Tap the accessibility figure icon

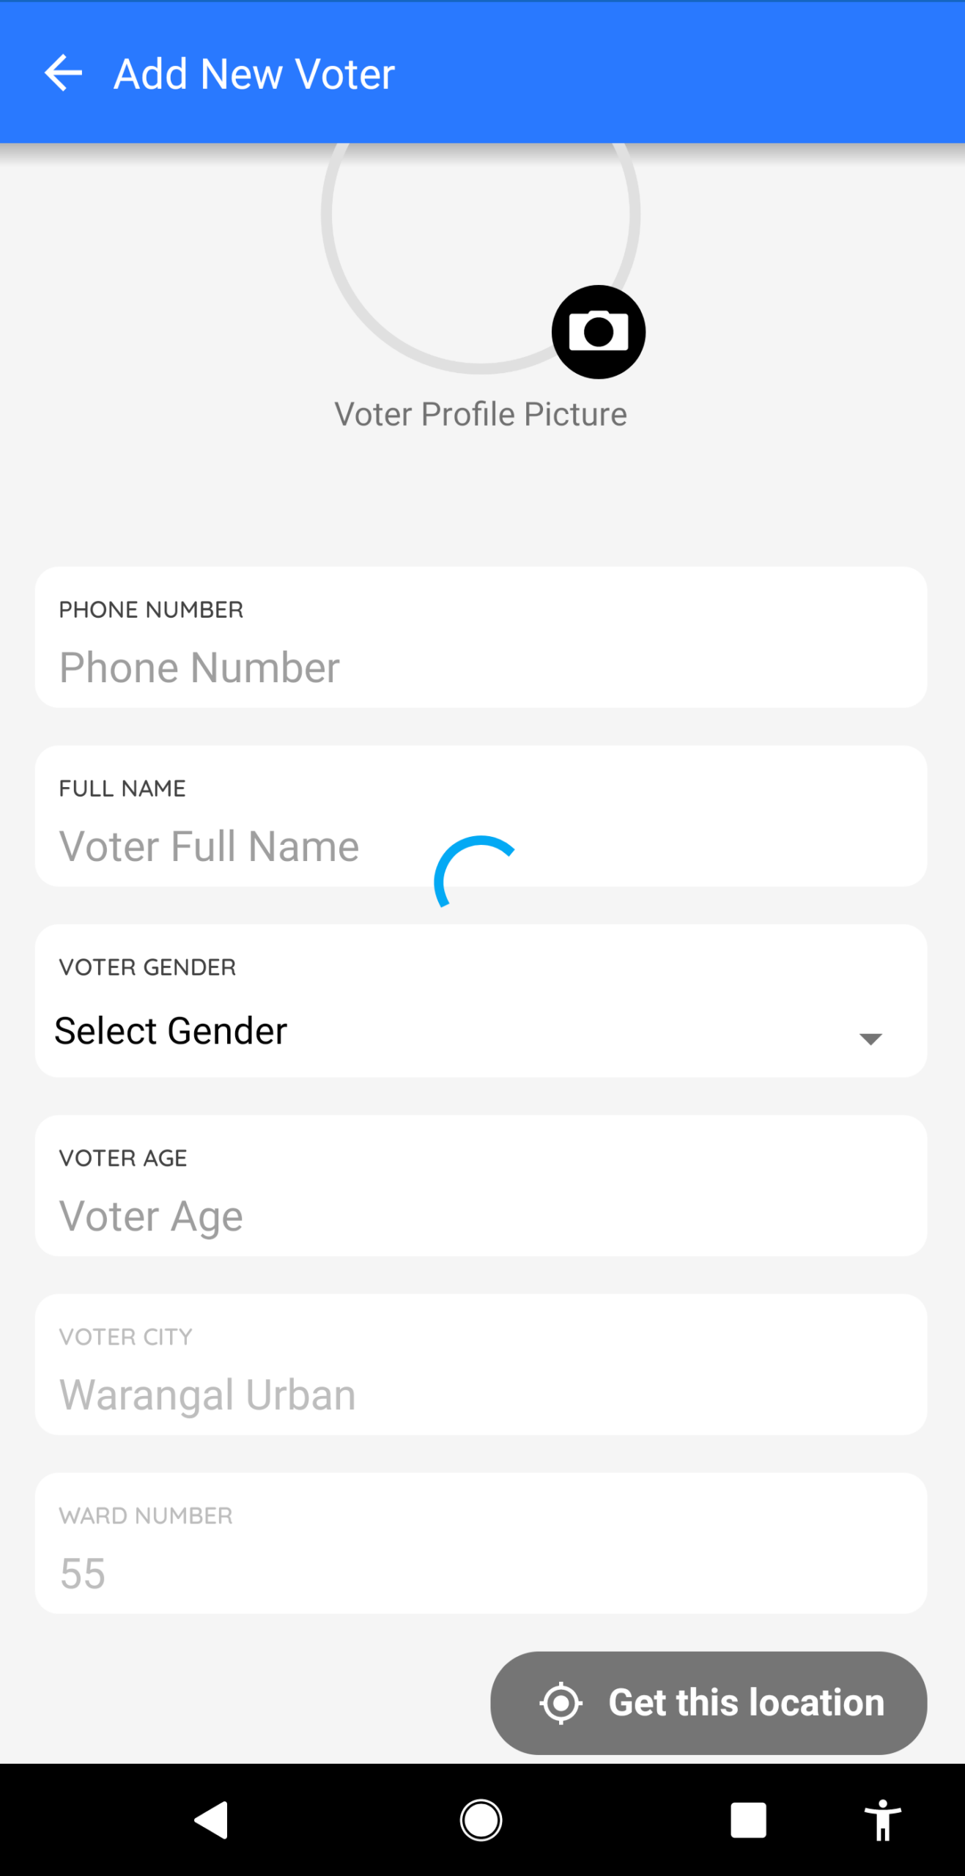click(882, 1820)
